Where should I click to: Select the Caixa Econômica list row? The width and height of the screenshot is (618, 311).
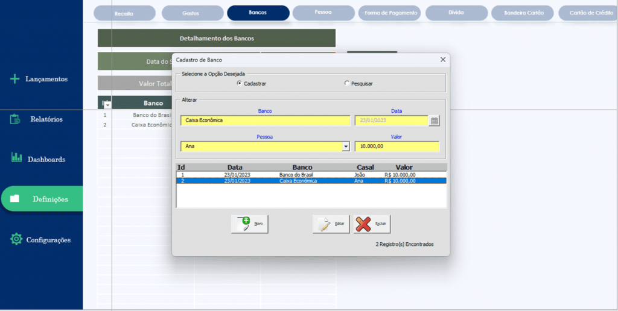311,181
